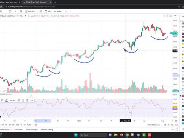184x138 pixels.
Task: Open the go-to-date calendar icon
Action: 36,125
